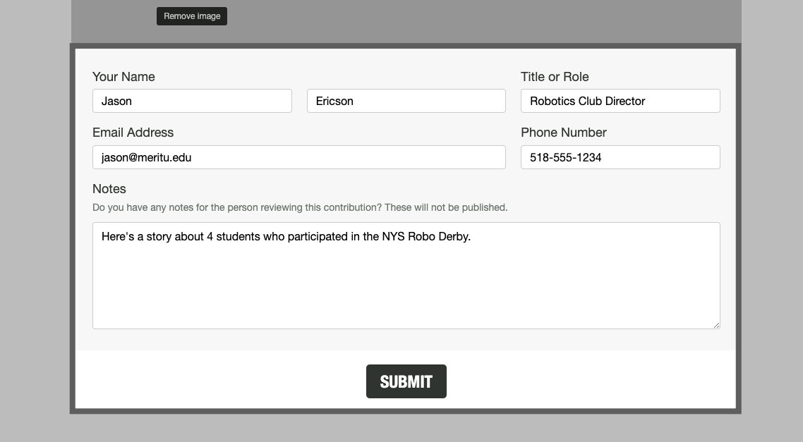This screenshot has height=442, width=803.
Task: Click the "Your Name" label
Action: tap(123, 77)
